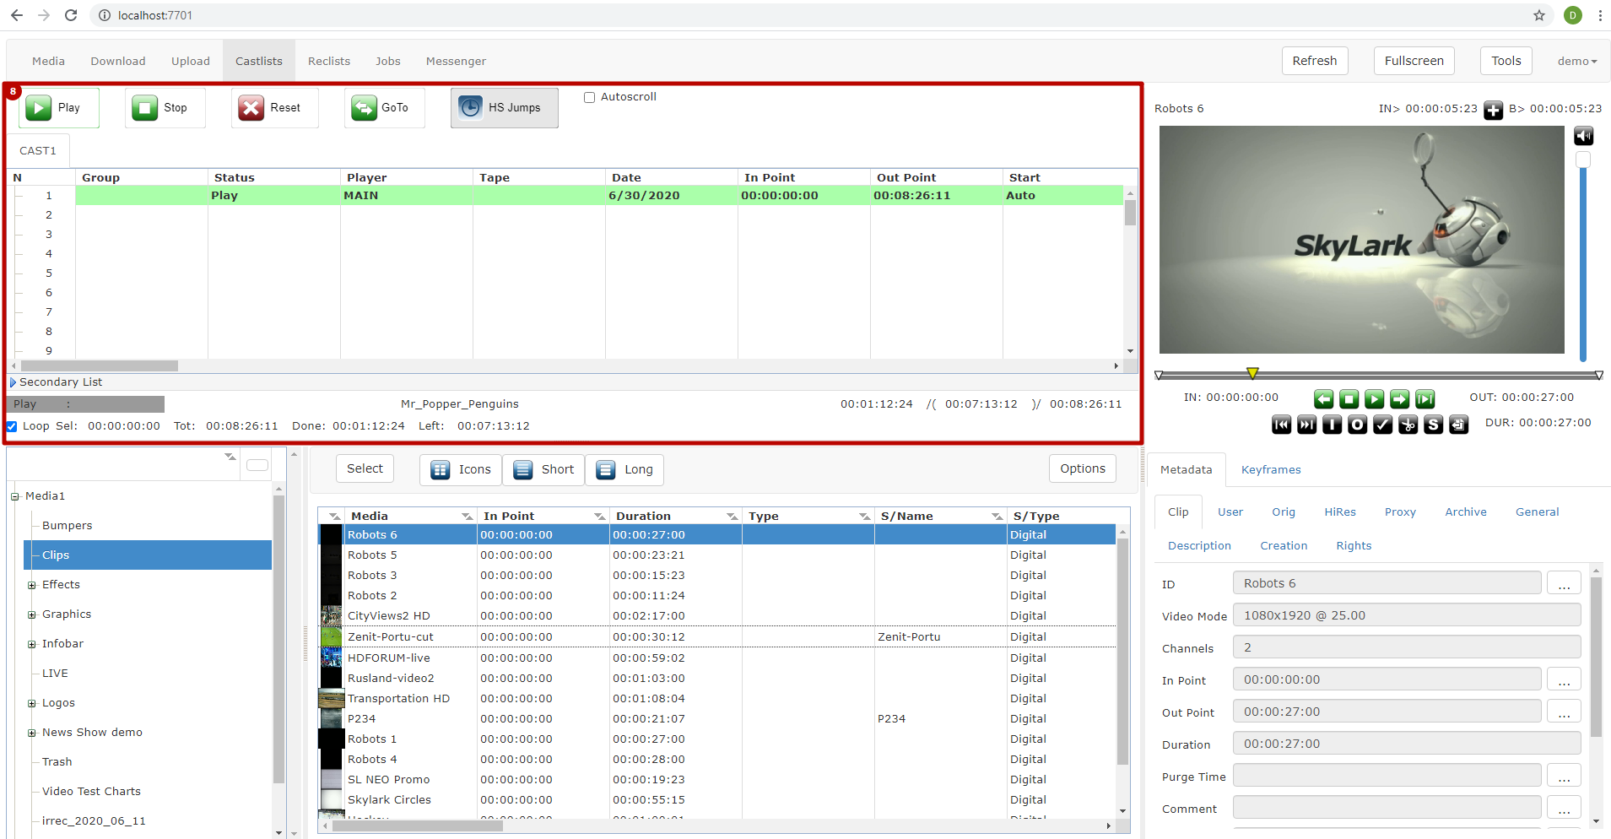Open the Proxy metadata tab
Image resolution: width=1611 pixels, height=839 pixels.
(x=1400, y=512)
